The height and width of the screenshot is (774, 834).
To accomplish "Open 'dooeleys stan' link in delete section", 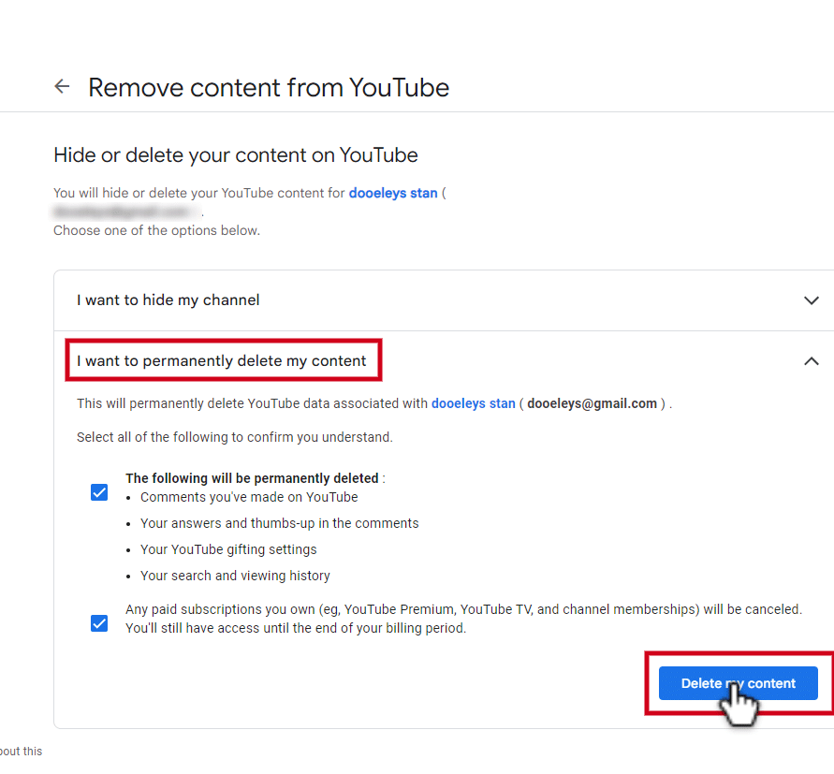I will click(x=474, y=403).
